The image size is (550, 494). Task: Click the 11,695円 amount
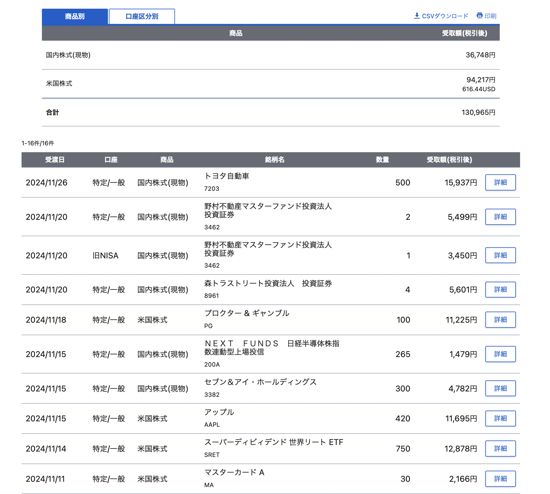pos(461,419)
